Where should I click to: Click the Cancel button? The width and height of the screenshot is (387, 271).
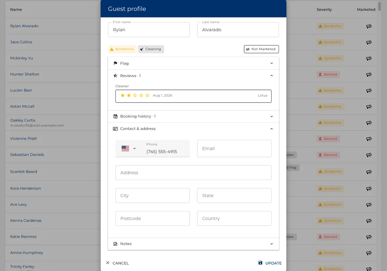[x=117, y=263]
